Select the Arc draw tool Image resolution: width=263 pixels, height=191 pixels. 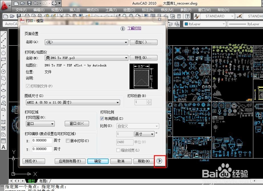pos(3,65)
